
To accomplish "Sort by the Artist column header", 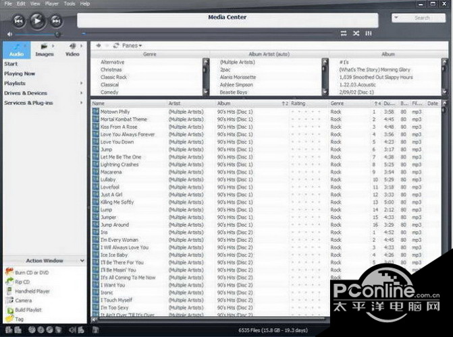I will tap(192, 103).
